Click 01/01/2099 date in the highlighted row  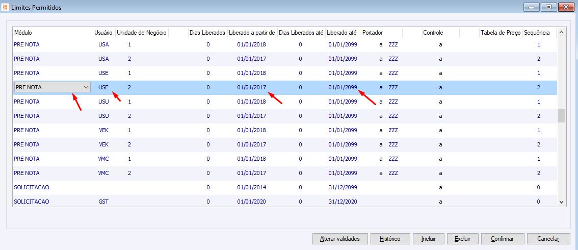pyautogui.click(x=343, y=87)
